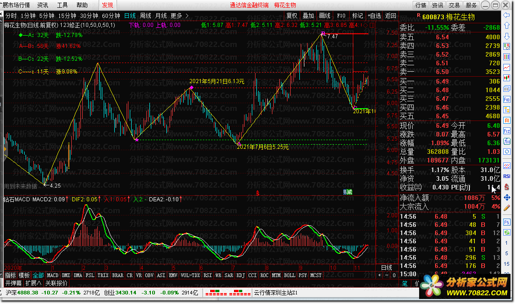Image resolution: width=516 pixels, height=304 pixels.
Task: Select the 15分钟 period tab
Action: pos(67,16)
